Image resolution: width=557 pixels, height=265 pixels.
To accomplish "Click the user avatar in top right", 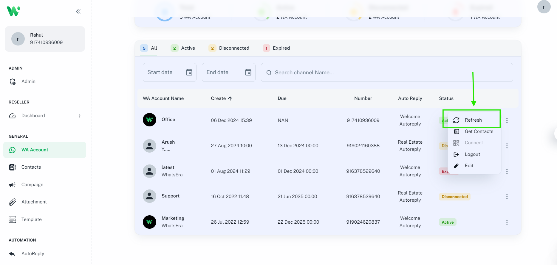I will [544, 7].
